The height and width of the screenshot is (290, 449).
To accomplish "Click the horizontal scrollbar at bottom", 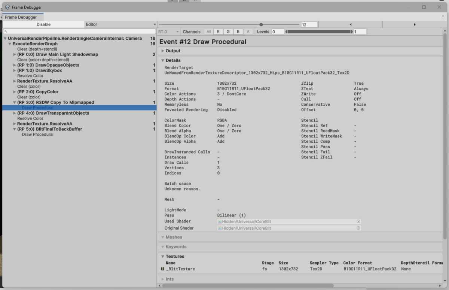I will (247, 286).
